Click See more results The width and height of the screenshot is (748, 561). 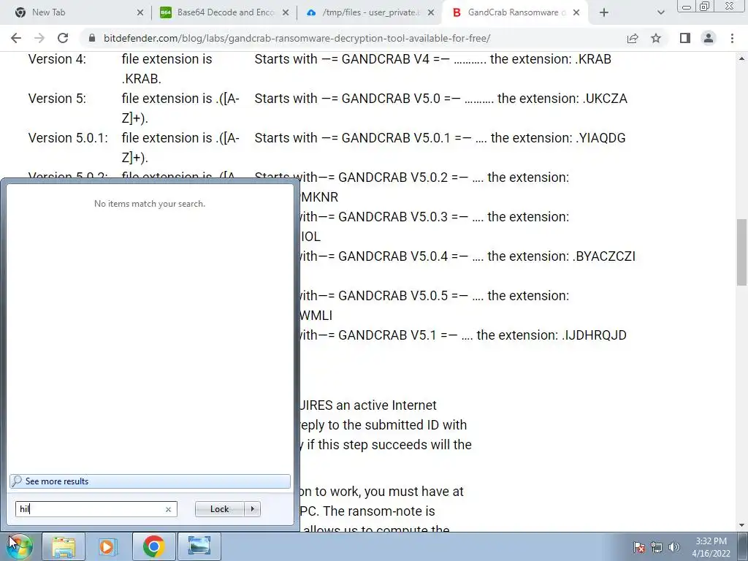pyautogui.click(x=150, y=481)
